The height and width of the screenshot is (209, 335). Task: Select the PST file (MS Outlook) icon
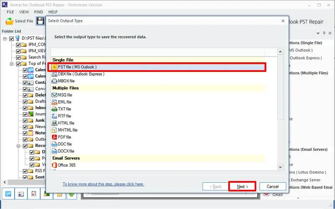pos(55,67)
